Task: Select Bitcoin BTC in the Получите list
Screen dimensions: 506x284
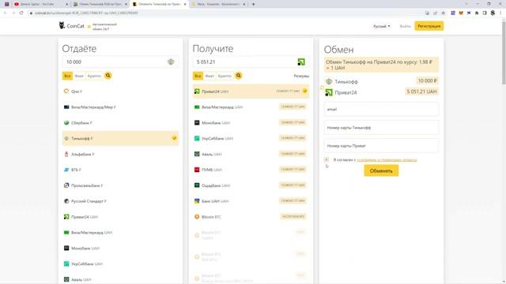Action: [x=251, y=217]
